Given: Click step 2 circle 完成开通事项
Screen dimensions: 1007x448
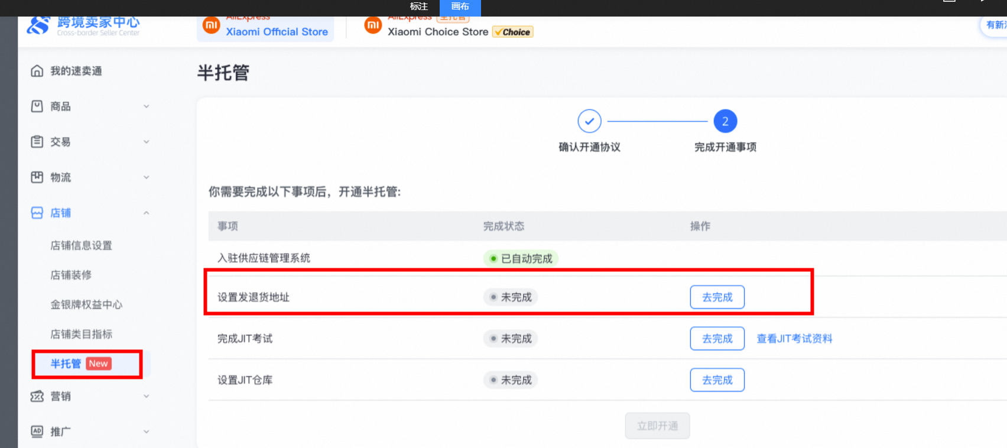Looking at the screenshot, I should click(725, 121).
